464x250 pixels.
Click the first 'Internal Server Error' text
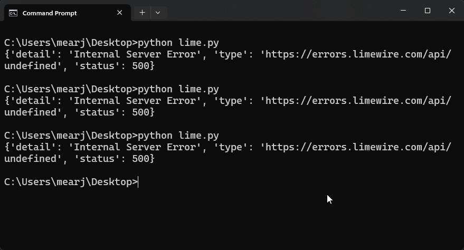click(138, 54)
